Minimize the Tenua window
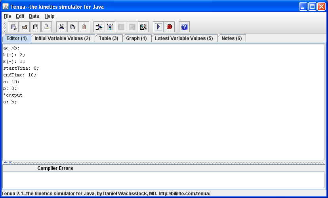This screenshot has width=328, height=198. pyautogui.click(x=303, y=7)
